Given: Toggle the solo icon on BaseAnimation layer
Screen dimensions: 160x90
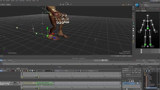Looking at the screenshot, I should tap(137, 83).
